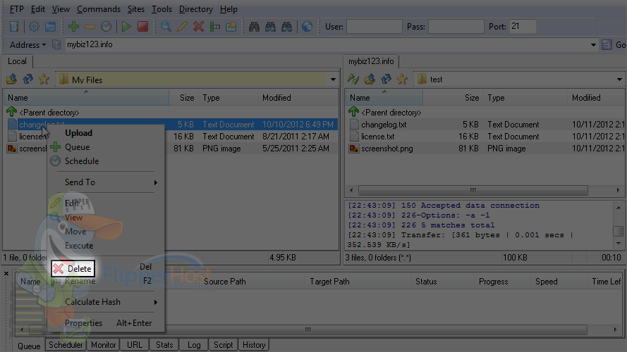This screenshot has width=627, height=352.
Task: Click the clock schedule icon in the toolbar
Action: click(106, 27)
